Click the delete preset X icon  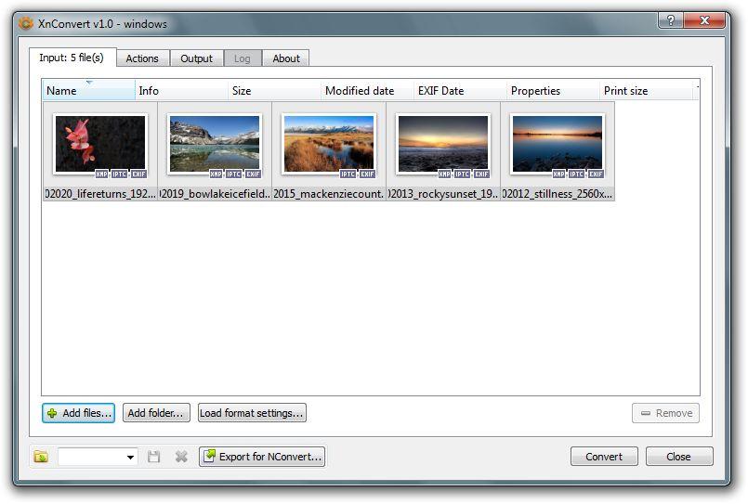coord(181,457)
